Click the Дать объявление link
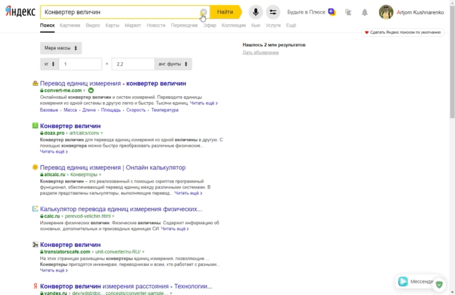This screenshot has height=295, width=455. pyautogui.click(x=261, y=53)
